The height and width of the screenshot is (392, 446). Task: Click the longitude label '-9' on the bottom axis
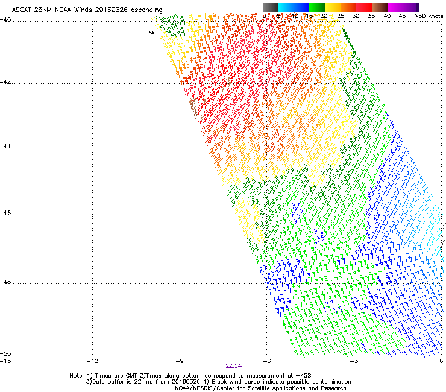click(179, 361)
